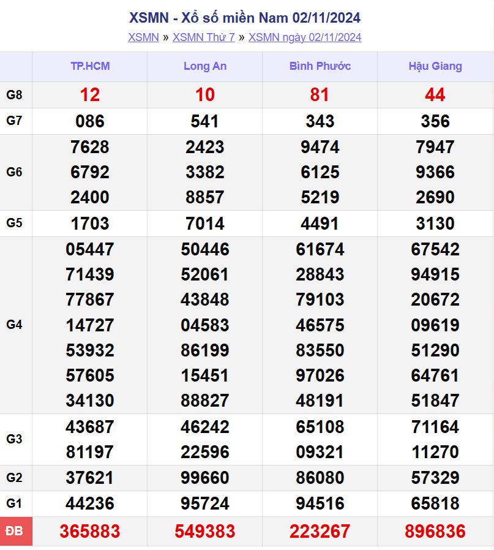Select the Long An column header
This screenshot has height=550, width=494.
pyautogui.click(x=205, y=66)
